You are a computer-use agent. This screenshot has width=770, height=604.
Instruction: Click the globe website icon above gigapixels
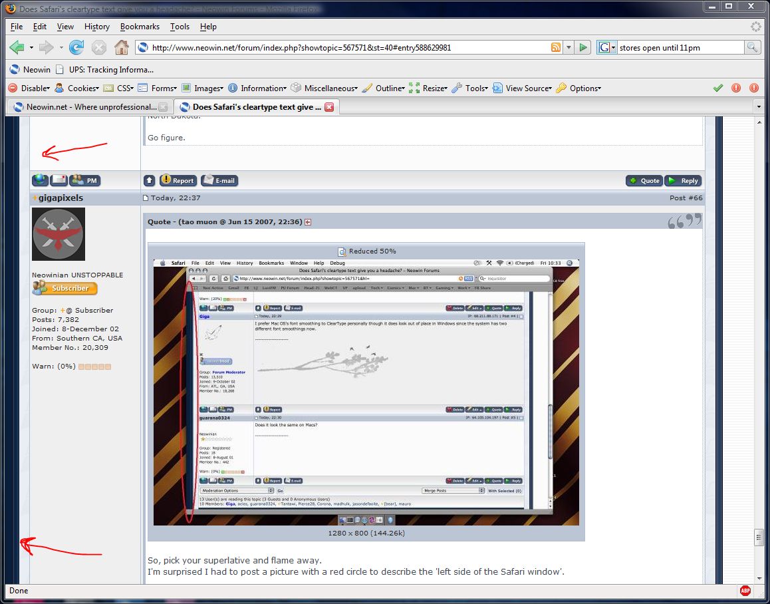pos(41,180)
